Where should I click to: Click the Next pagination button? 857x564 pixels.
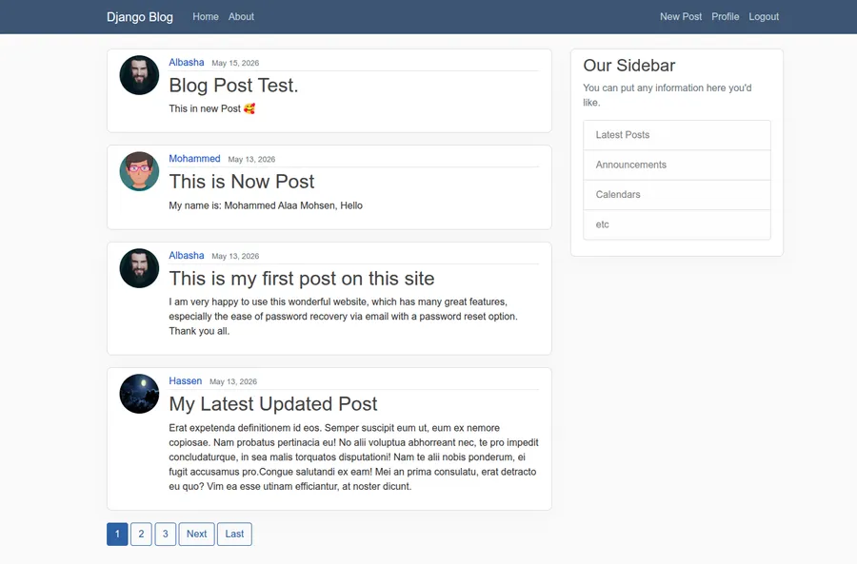click(x=197, y=534)
